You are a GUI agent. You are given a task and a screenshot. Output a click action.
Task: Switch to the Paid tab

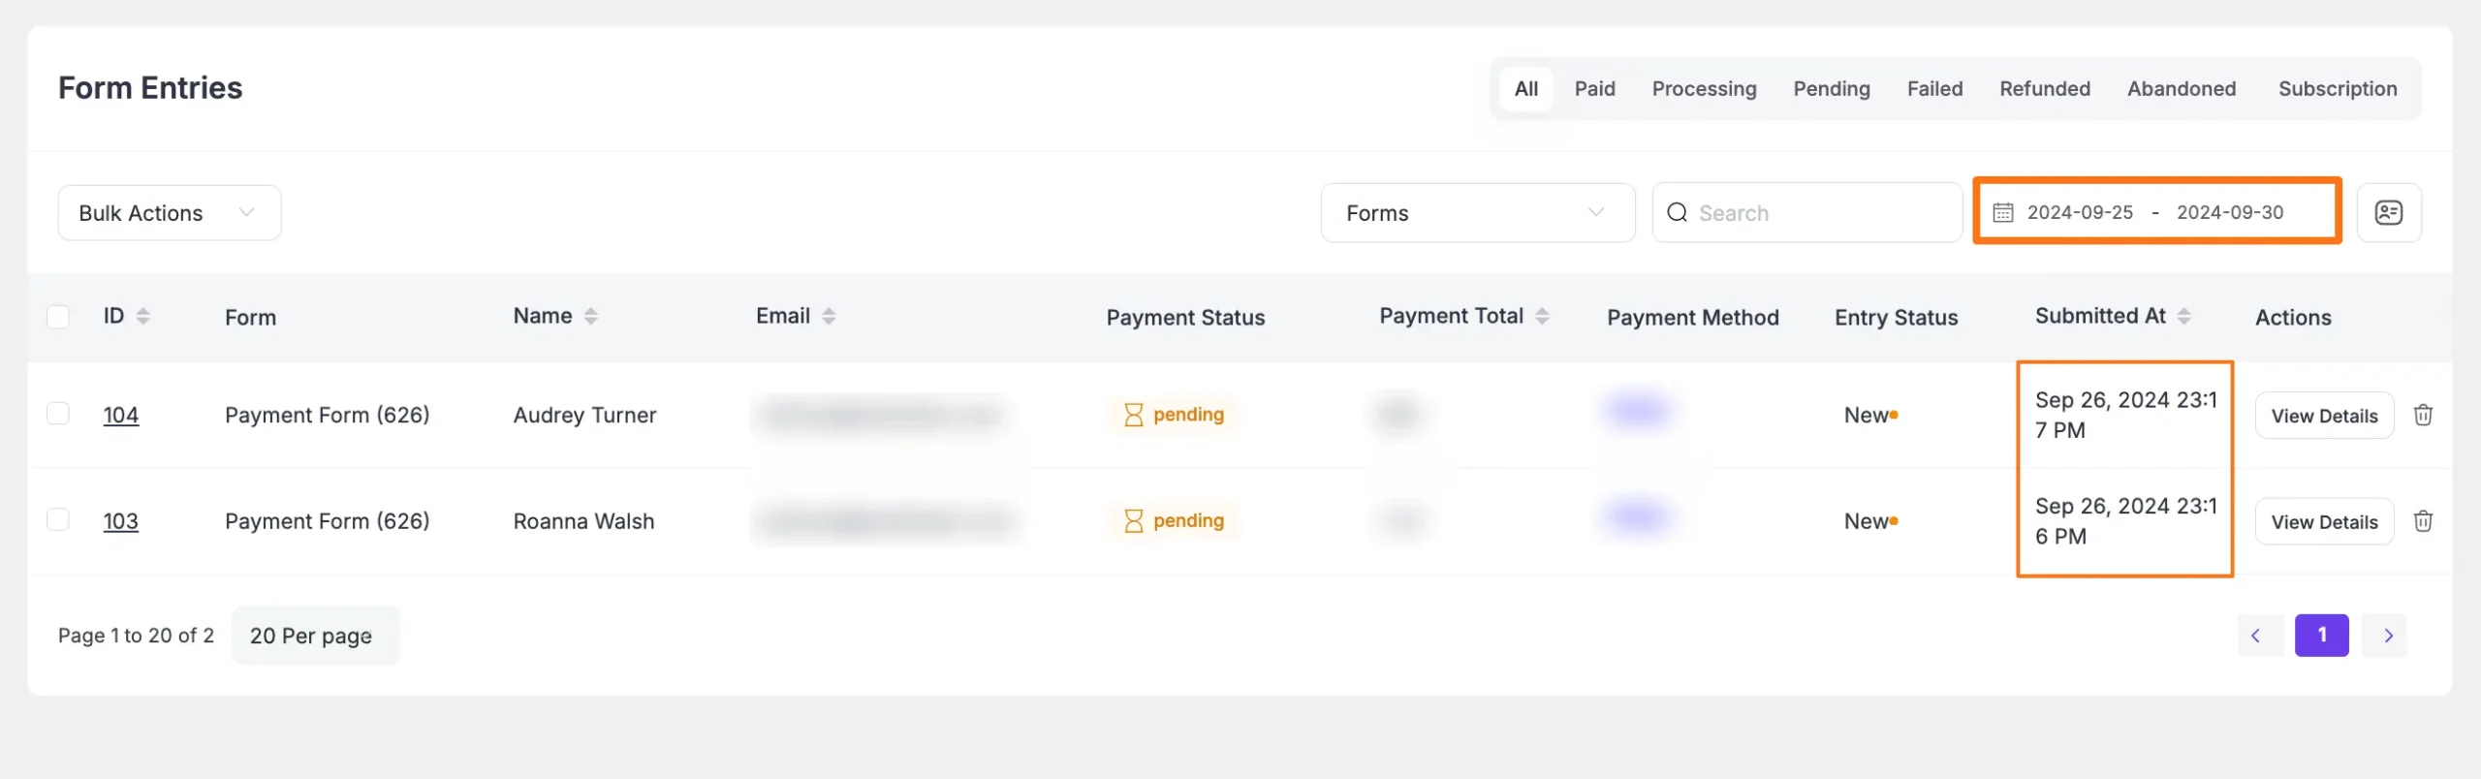click(x=1594, y=89)
